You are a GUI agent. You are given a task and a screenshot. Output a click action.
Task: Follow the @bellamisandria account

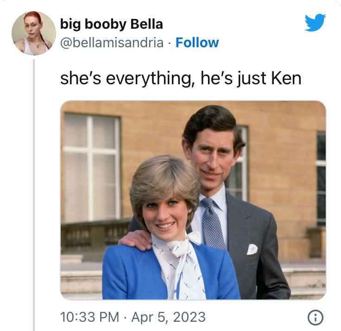197,43
